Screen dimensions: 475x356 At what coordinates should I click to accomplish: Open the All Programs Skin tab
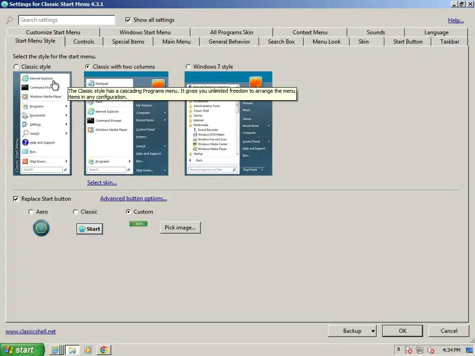(231, 32)
